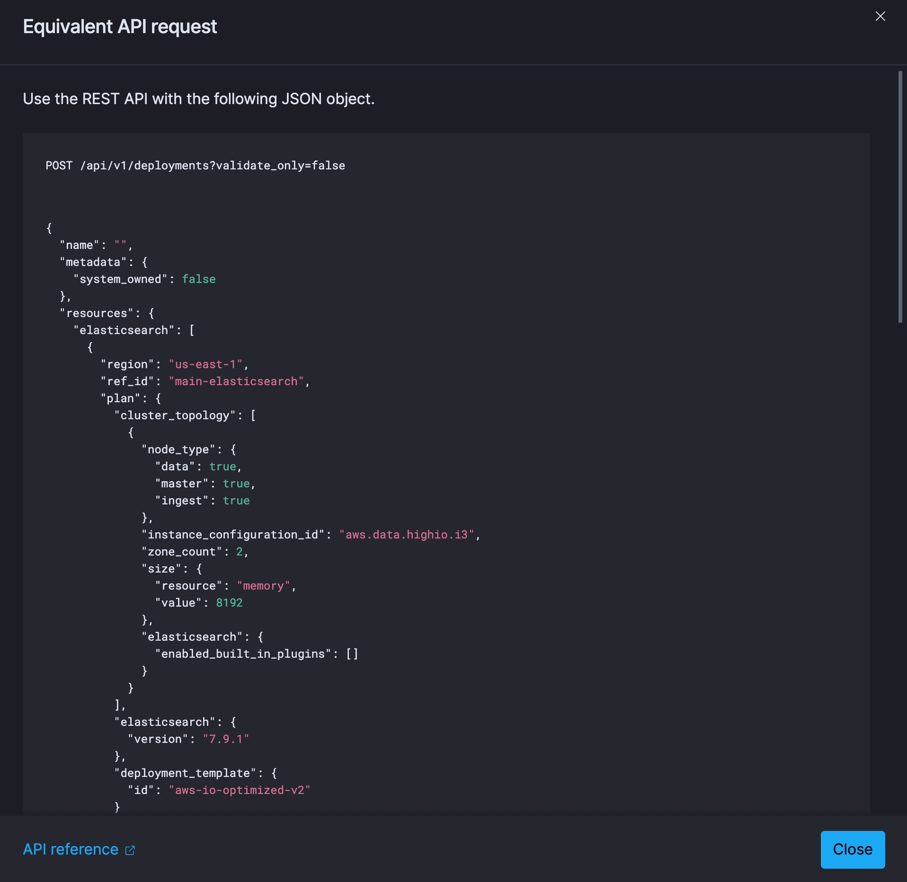907x882 pixels.
Task: Click the "data": true line
Action: pyautogui.click(x=199, y=467)
